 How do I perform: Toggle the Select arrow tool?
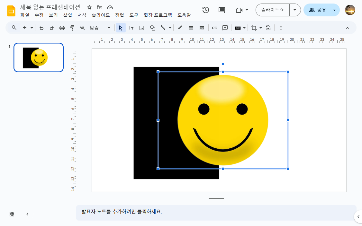121,28
